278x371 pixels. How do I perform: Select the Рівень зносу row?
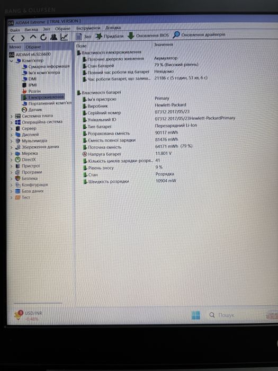(x=123, y=167)
